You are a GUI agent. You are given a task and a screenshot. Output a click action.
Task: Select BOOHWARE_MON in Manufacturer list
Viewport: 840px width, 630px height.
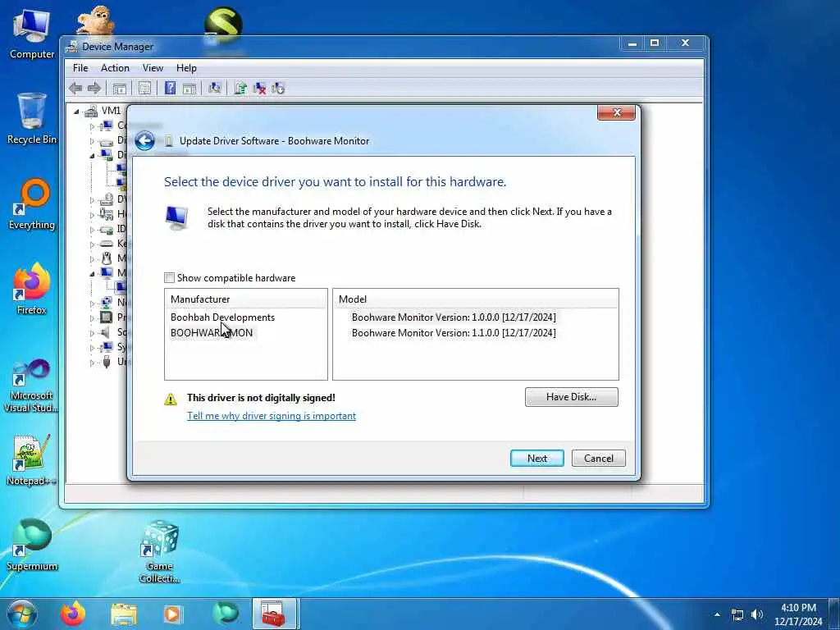point(212,333)
